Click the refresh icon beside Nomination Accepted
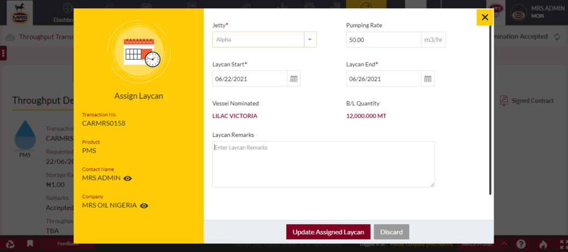Screen dimensions: 568x252 coord(557,37)
